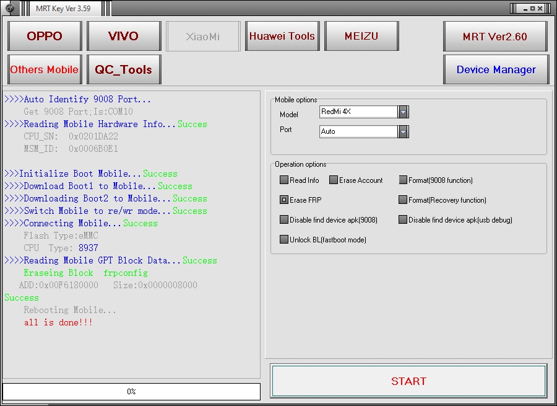
Task: Open QC_Tools
Action: (124, 69)
